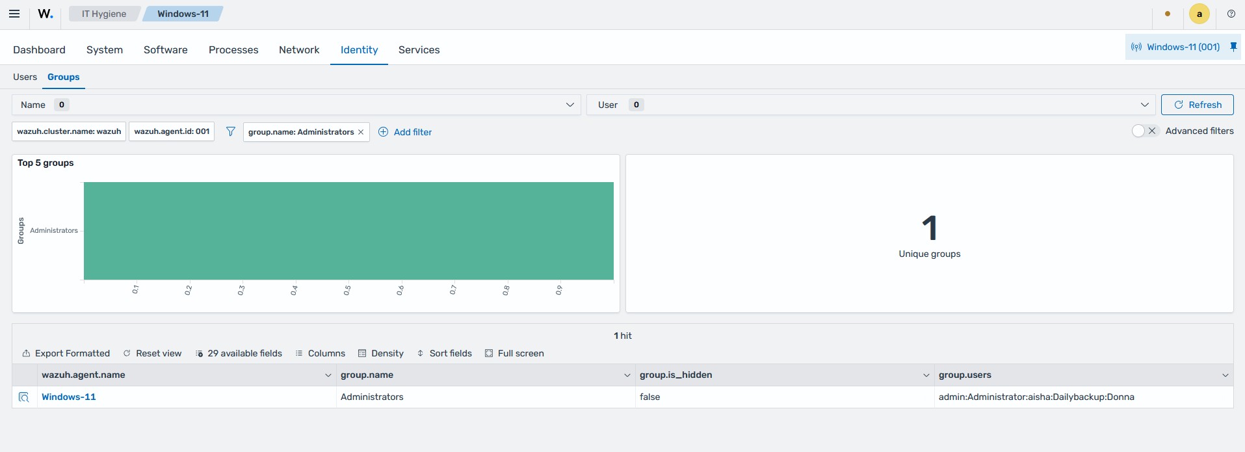Unpin the Windows-11 agent pin icon

coord(1233,47)
